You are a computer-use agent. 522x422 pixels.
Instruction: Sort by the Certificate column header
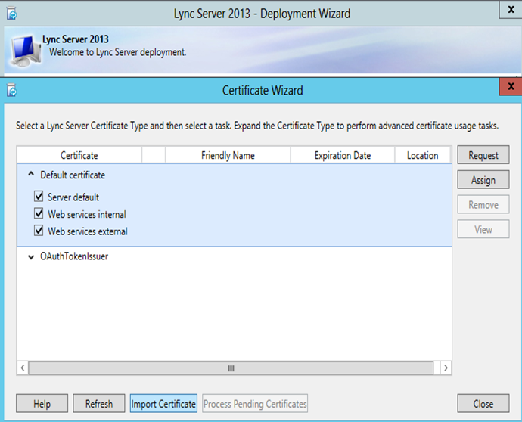point(79,155)
